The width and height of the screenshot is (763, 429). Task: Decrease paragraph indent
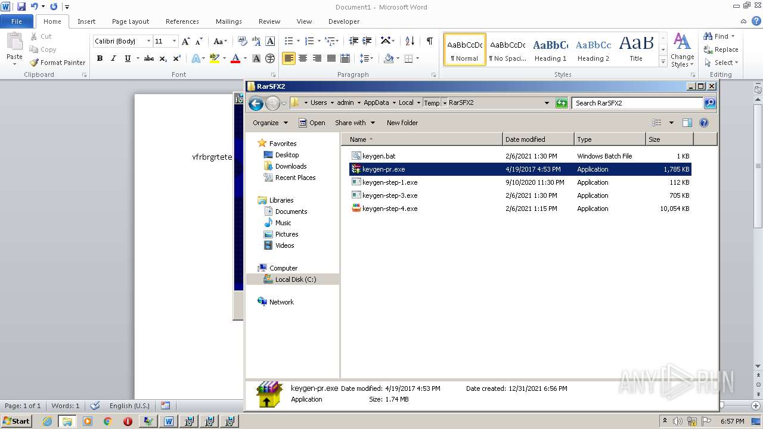point(353,41)
